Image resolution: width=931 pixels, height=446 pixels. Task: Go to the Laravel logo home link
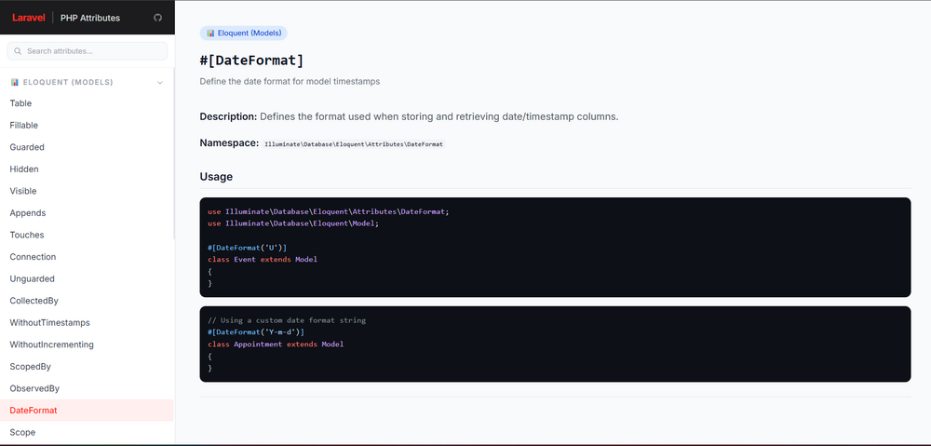pyautogui.click(x=29, y=18)
